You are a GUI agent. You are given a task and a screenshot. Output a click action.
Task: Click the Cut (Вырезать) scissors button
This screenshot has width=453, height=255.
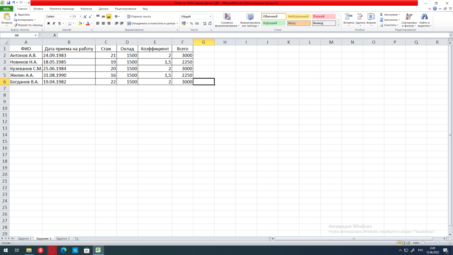pos(22,14)
